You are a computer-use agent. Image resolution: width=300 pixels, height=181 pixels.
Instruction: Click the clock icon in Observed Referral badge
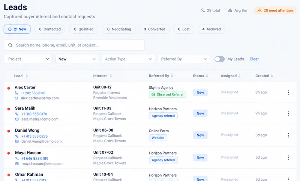[153, 94]
